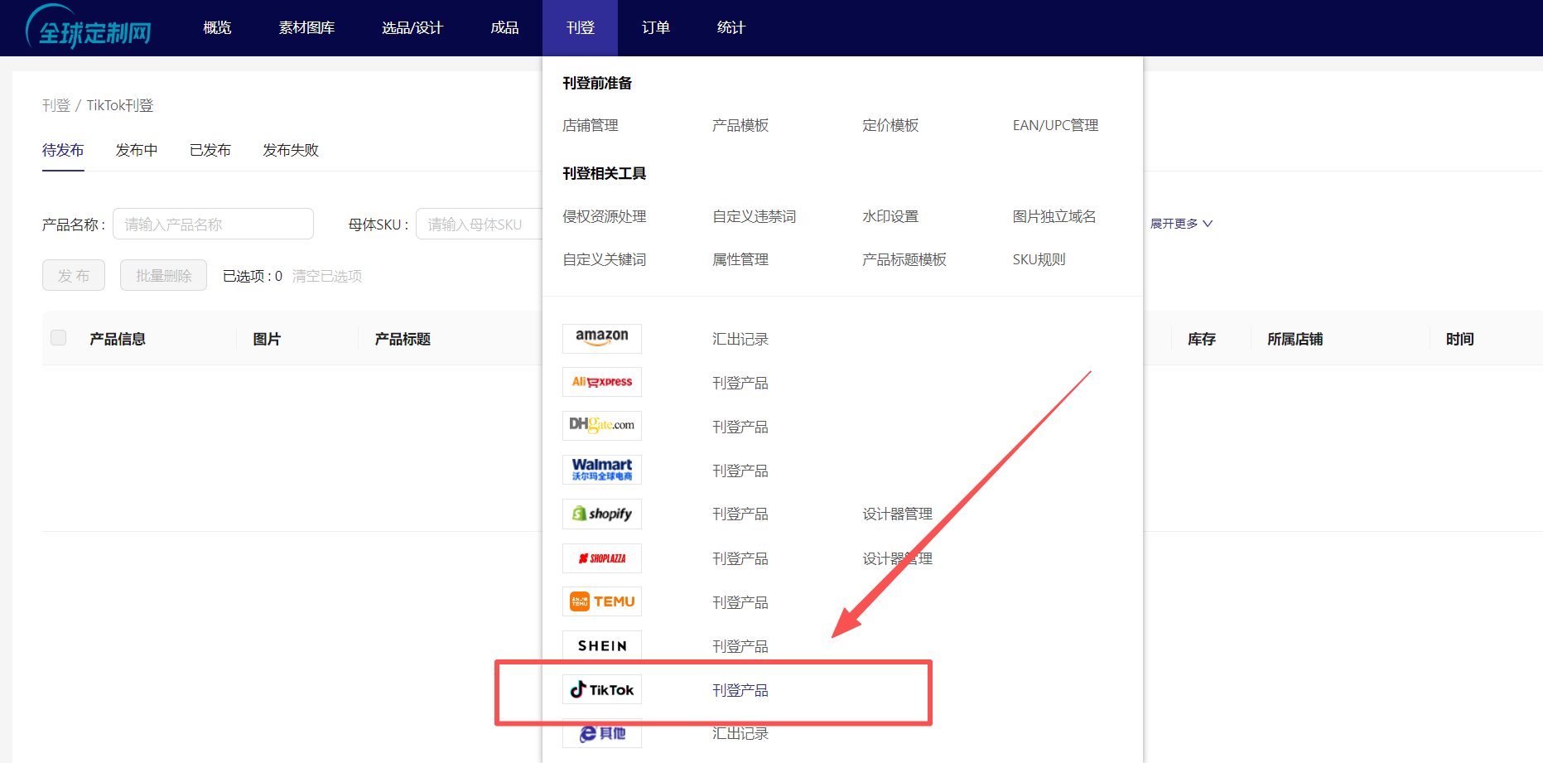Open the 选品/设计 navigation menu
This screenshot has width=1543, height=763.
click(412, 28)
